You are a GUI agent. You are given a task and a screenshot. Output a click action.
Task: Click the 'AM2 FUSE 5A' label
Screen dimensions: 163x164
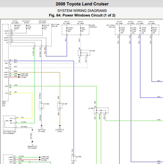(83, 29)
